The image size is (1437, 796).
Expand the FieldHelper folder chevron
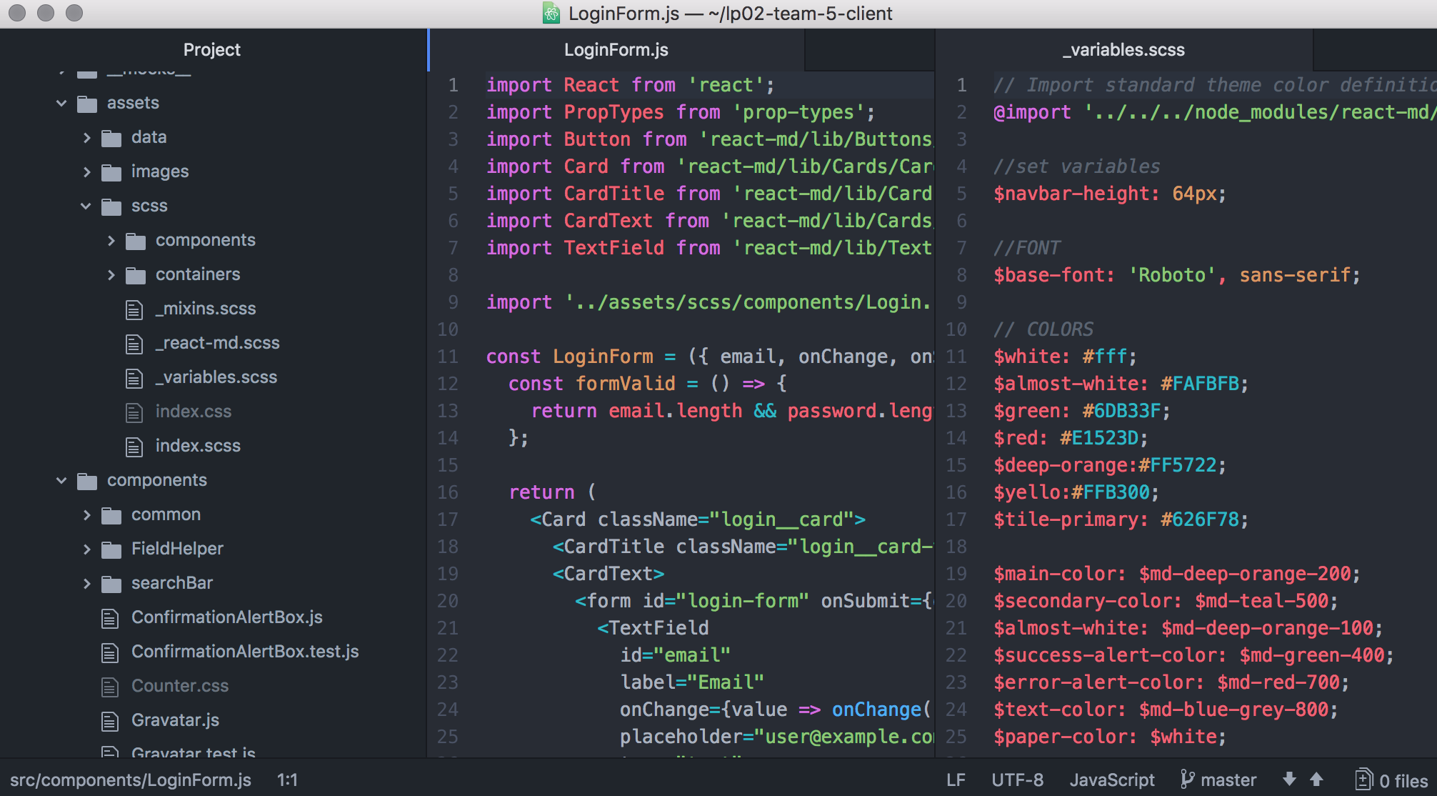pyautogui.click(x=86, y=549)
